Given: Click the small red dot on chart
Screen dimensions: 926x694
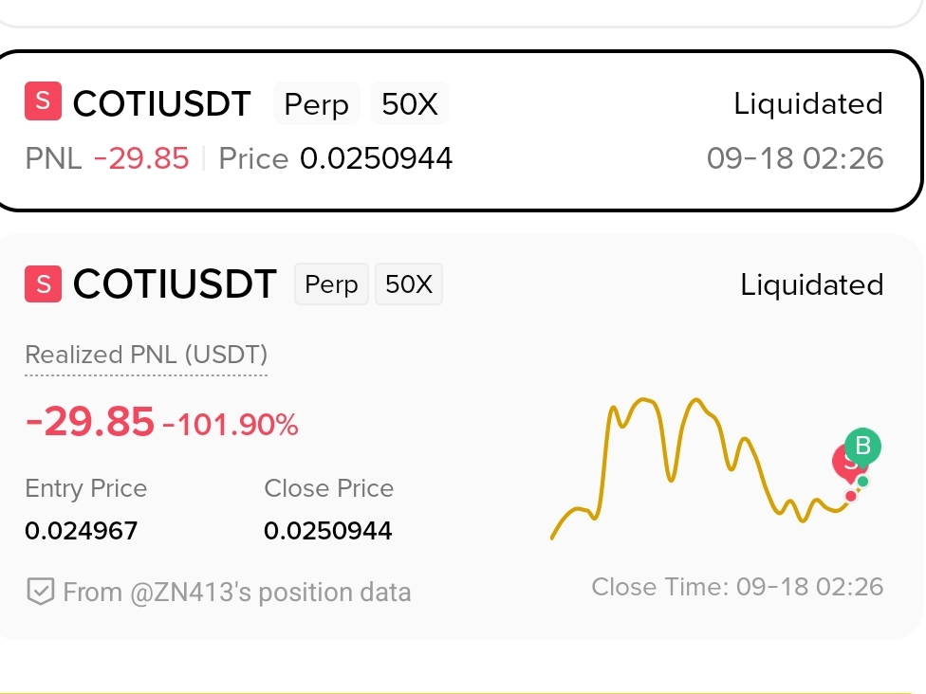Looking at the screenshot, I should tap(851, 496).
